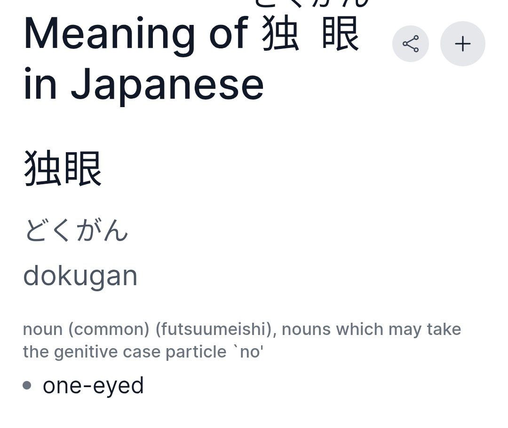This screenshot has width=508, height=428.
Task: Select the 独 kanji in the heading
Action: [x=280, y=34]
